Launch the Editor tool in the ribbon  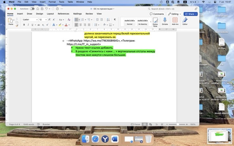point(185,21)
